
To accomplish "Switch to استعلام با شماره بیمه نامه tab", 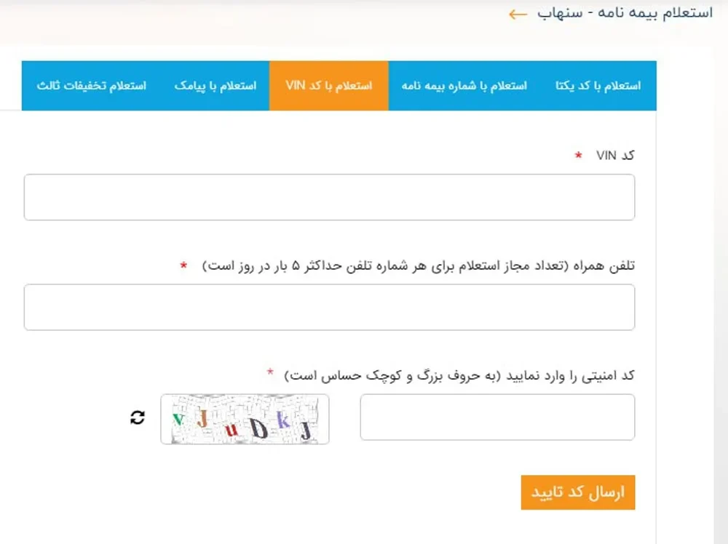I will click(464, 86).
